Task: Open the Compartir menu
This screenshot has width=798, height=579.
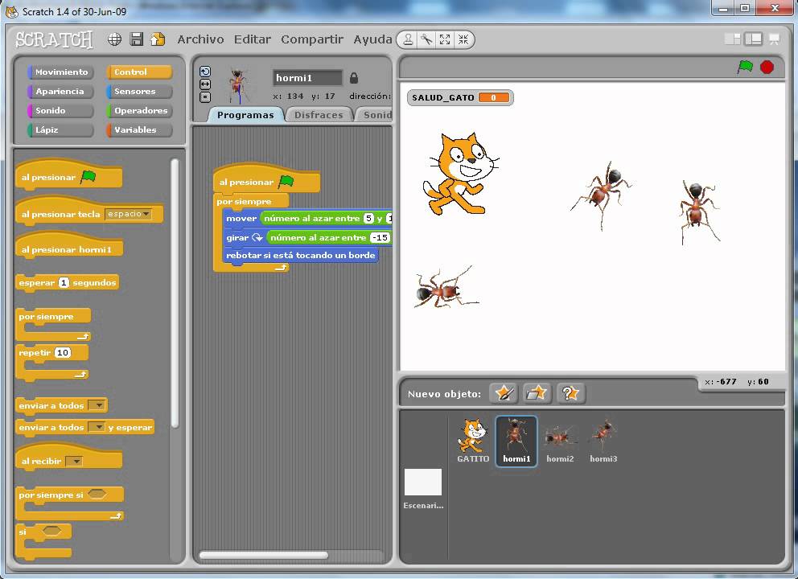Action: point(312,39)
